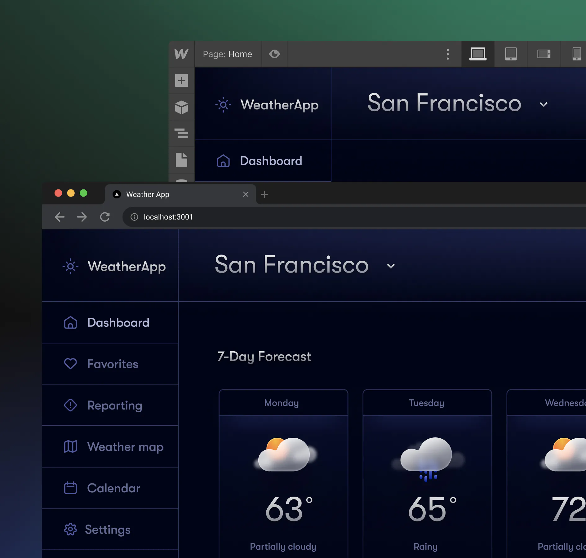
Task: Click Wednesday's partly cloudy weather icon
Action: click(x=564, y=454)
